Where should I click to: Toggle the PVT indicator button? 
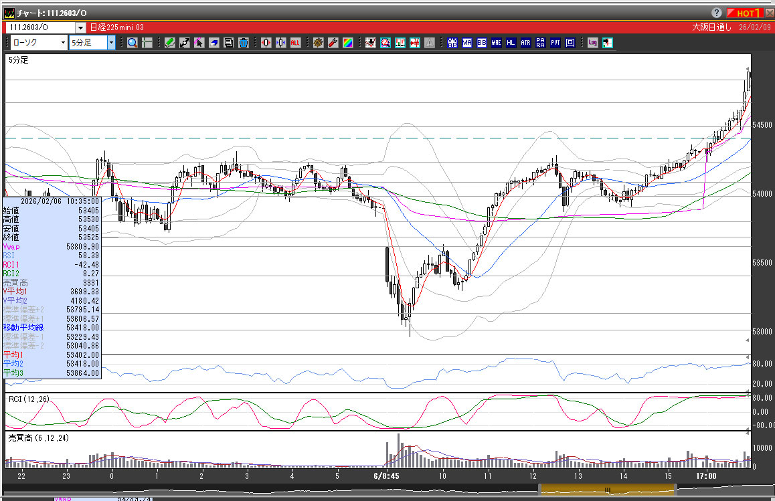(555, 43)
